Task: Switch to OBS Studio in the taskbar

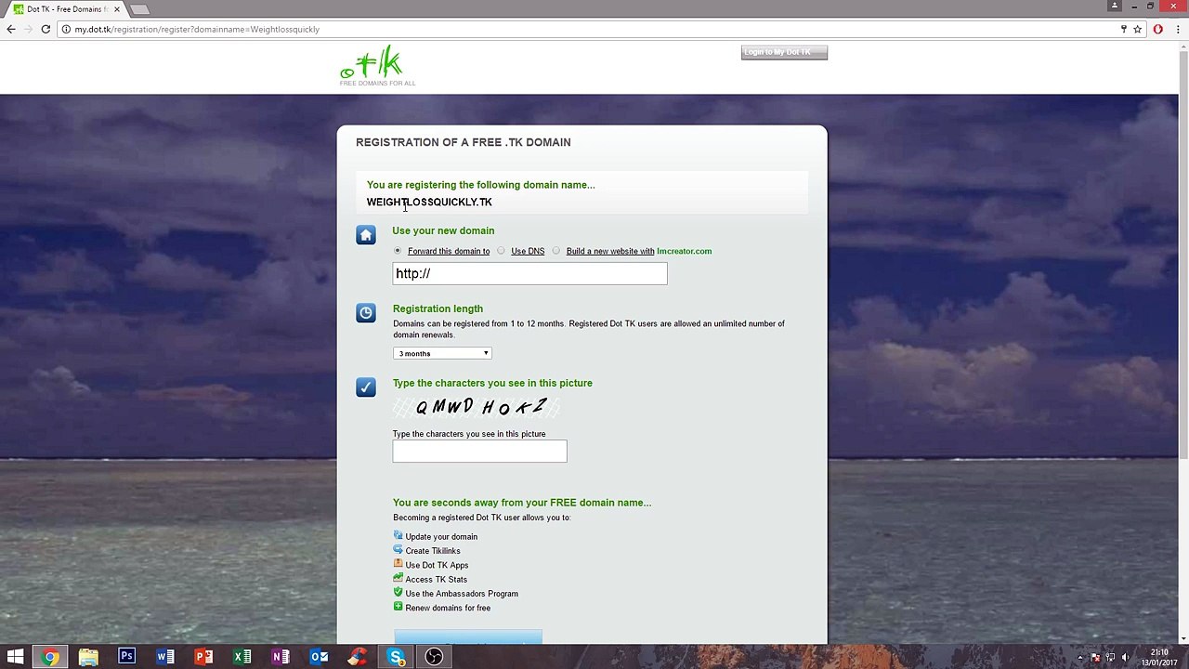Action: (434, 657)
